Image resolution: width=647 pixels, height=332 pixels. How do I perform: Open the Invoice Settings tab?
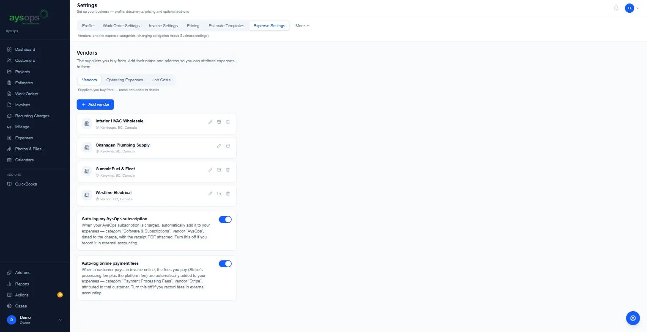click(x=163, y=26)
